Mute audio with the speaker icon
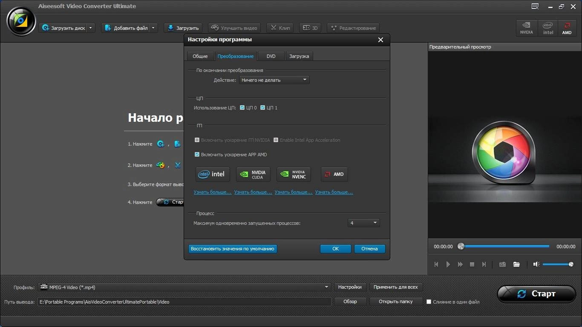The height and width of the screenshot is (327, 582). tap(536, 264)
